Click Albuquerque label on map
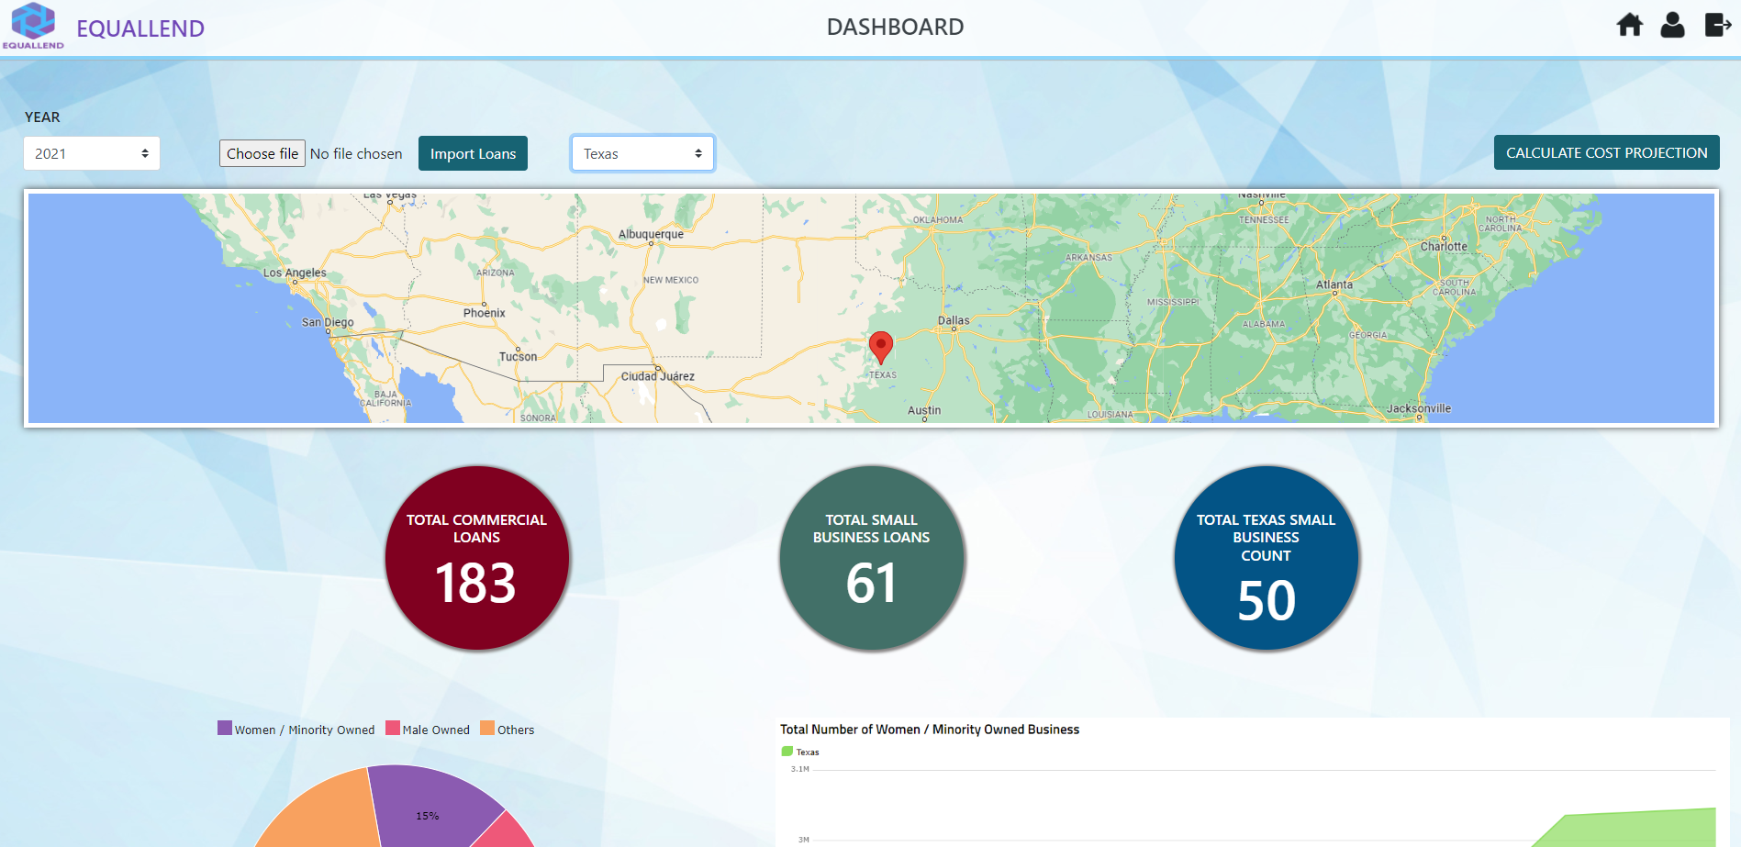Image resolution: width=1741 pixels, height=847 pixels. [x=651, y=234]
